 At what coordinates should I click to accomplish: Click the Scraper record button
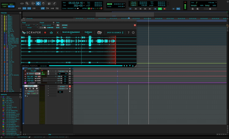[45, 33]
